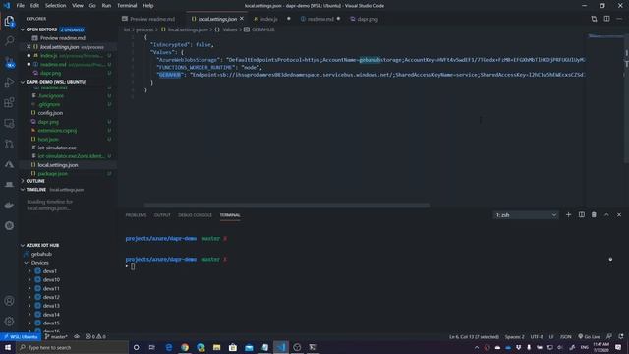Click Ln 6, Col 13 cursor position
The height and width of the screenshot is (354, 629).
click(x=474, y=336)
